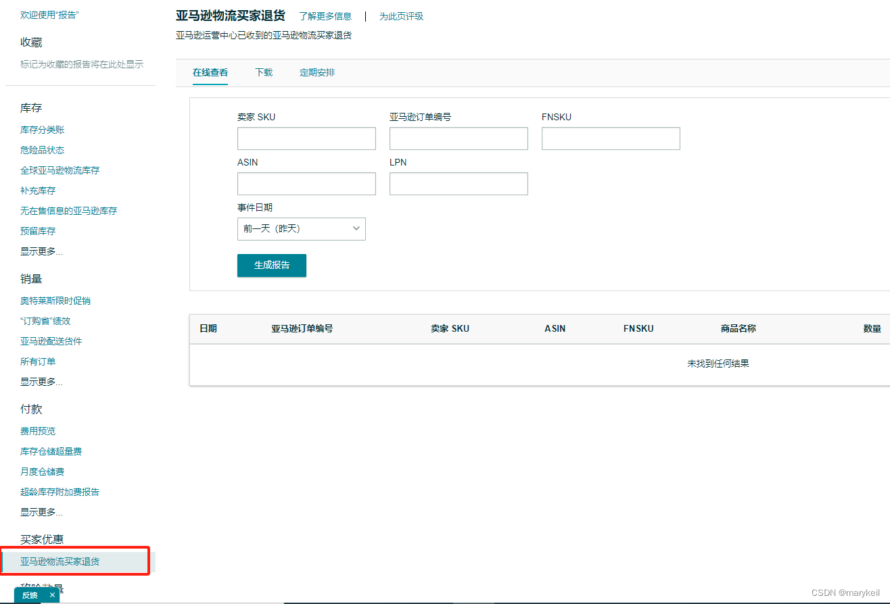890x604 pixels.
Task: Open 亚马逊配送货件 report
Action: 51,341
